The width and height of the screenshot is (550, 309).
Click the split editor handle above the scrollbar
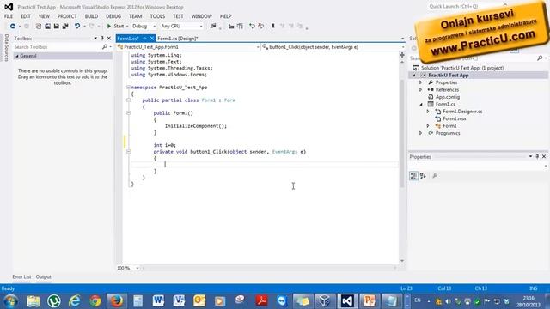(402, 55)
